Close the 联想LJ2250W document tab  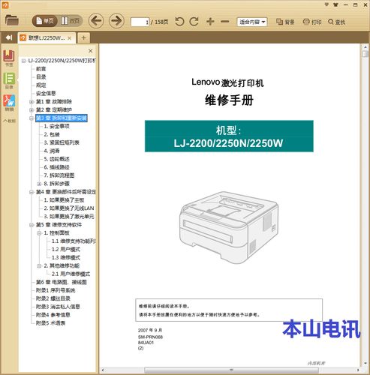tap(70, 38)
